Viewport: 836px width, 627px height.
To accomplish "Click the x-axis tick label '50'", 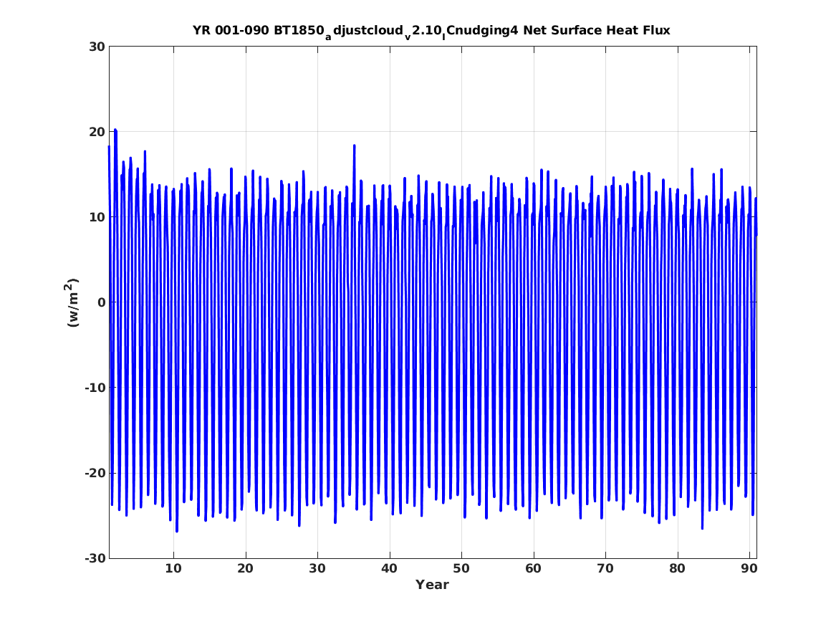I will point(461,568).
